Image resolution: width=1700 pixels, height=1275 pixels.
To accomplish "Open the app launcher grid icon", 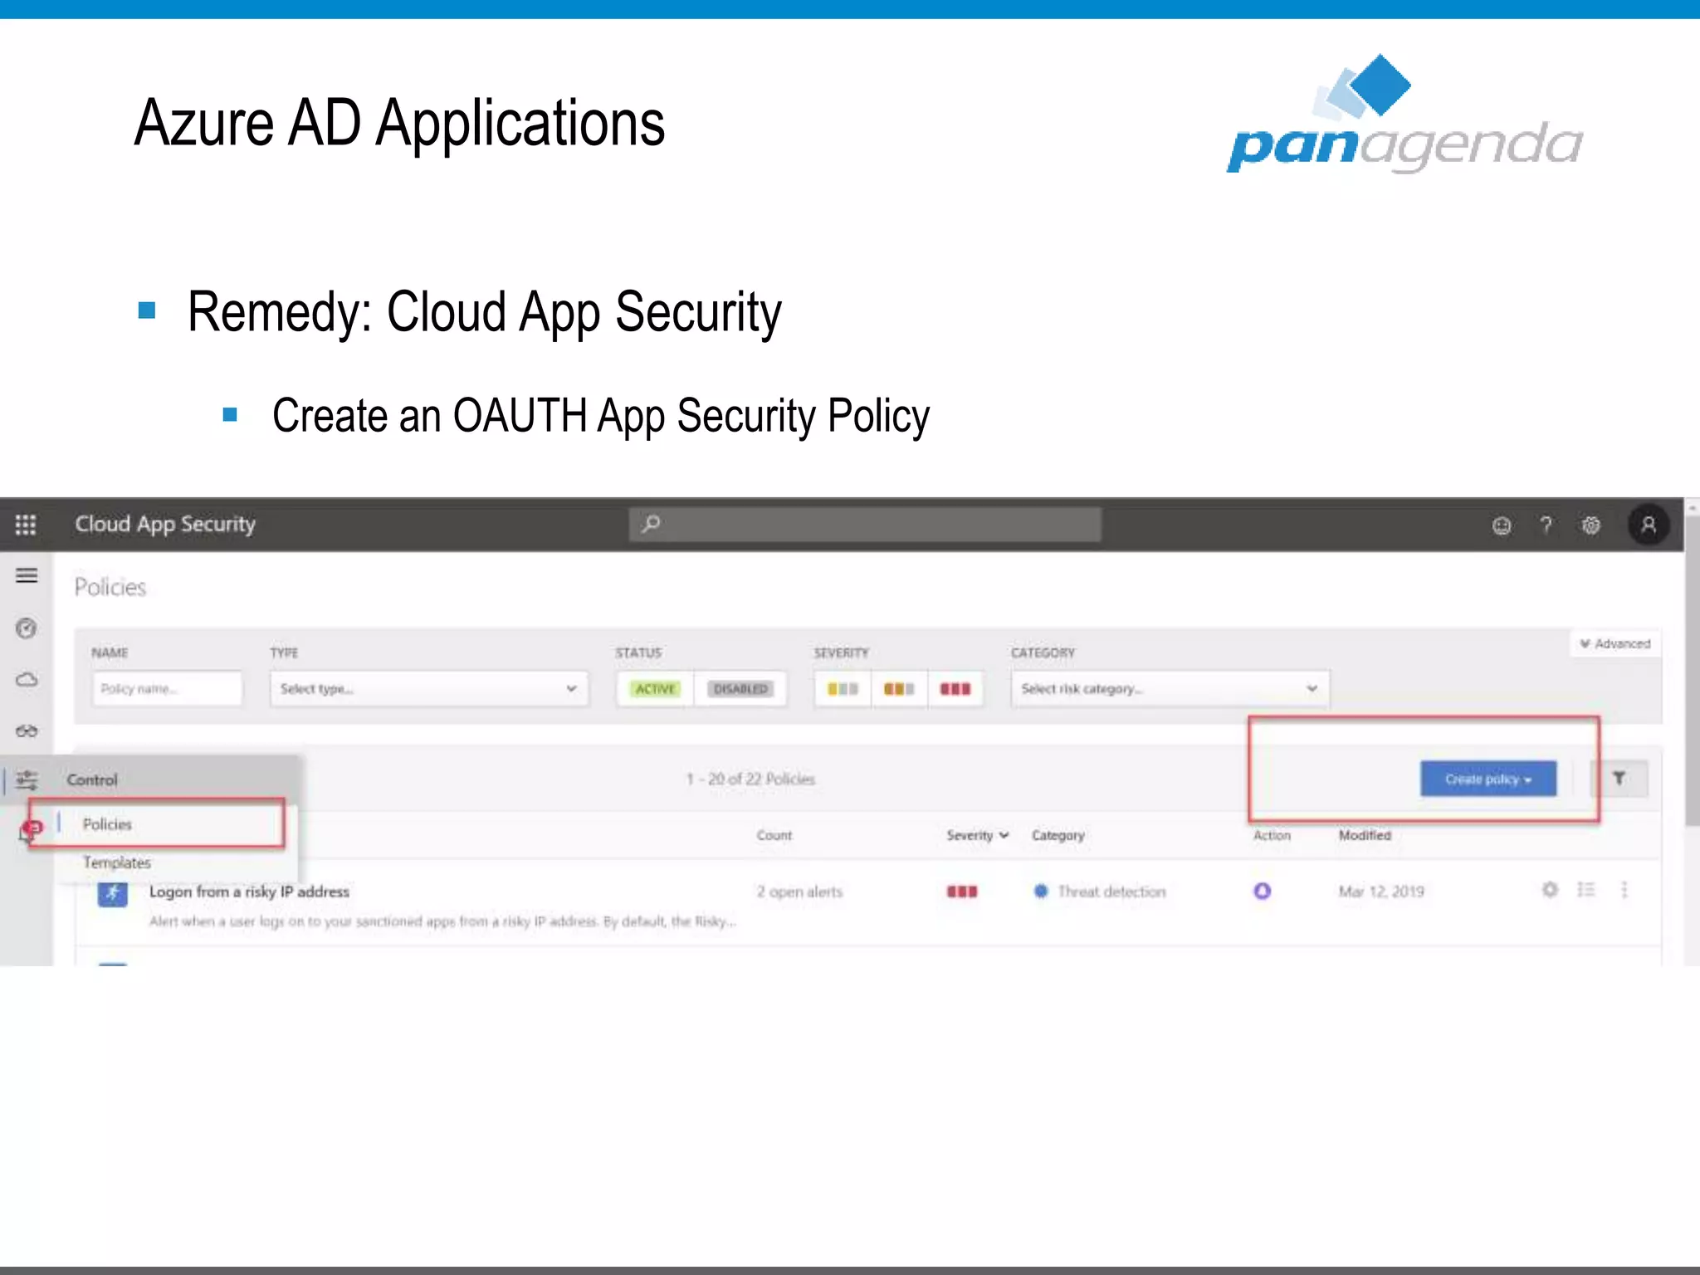I will tap(26, 525).
